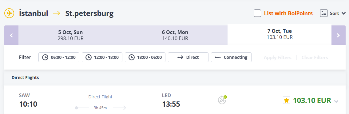Click the yellow airplane circle icon
This screenshot has height=114, width=349.
pos(9,13)
